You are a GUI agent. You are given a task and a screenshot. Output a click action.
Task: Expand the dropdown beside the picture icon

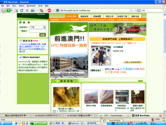pos(37,10)
